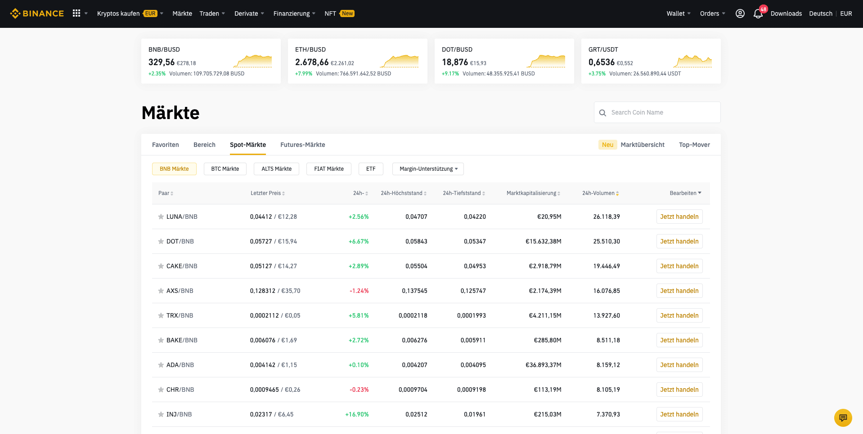Change currency via EUR link

tap(846, 13)
